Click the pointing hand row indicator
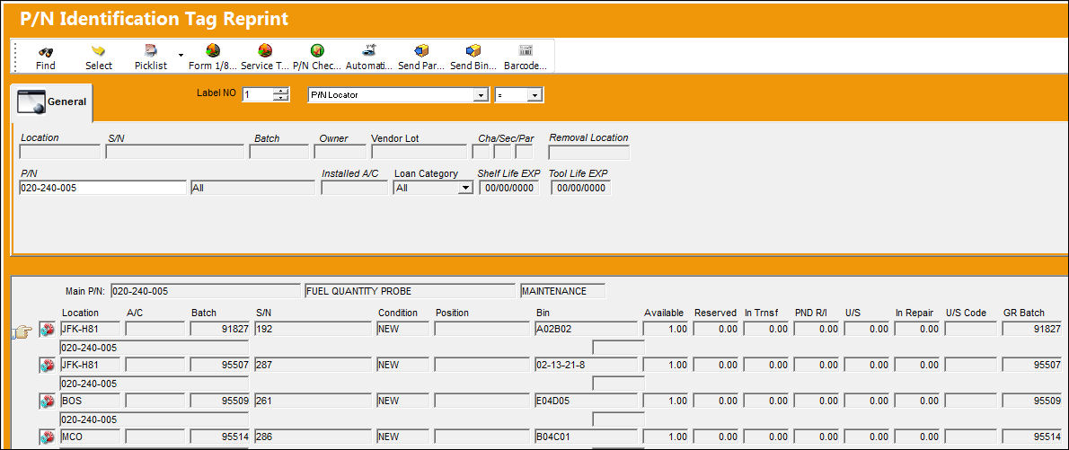This screenshot has width=1069, height=450. 22,332
